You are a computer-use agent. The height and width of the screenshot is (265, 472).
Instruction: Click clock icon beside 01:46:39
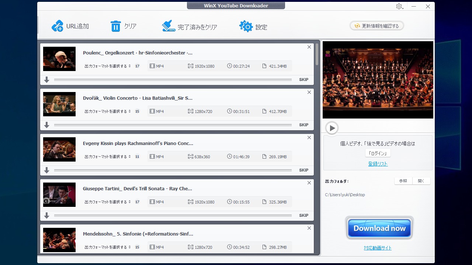(x=230, y=157)
